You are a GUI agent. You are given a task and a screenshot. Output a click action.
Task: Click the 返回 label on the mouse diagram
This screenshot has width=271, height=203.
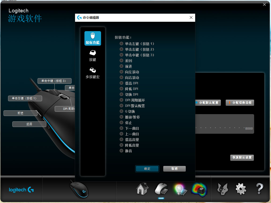tap(29, 124)
